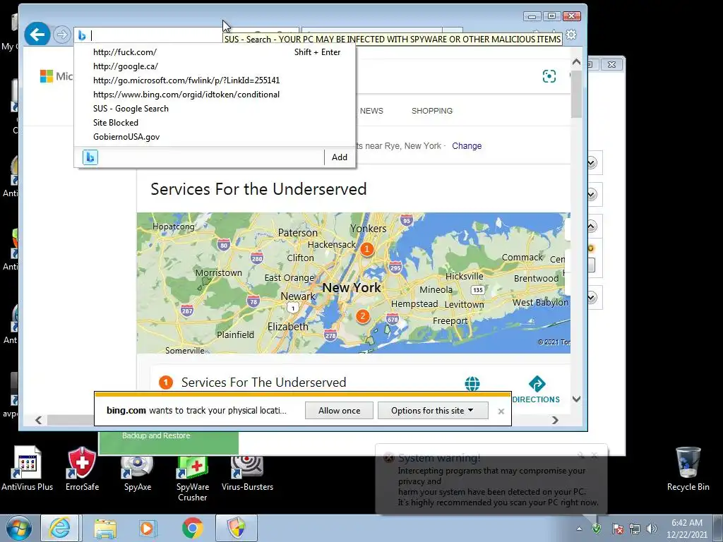Expand second chevron in the background window

point(592,195)
